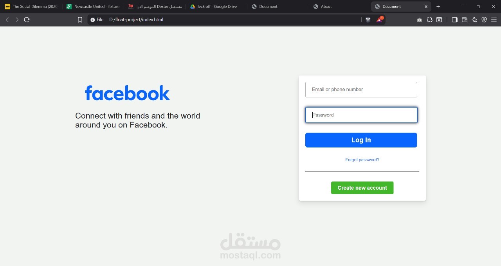
Task: Switch to The Social Dilemma tab
Action: 31,7
